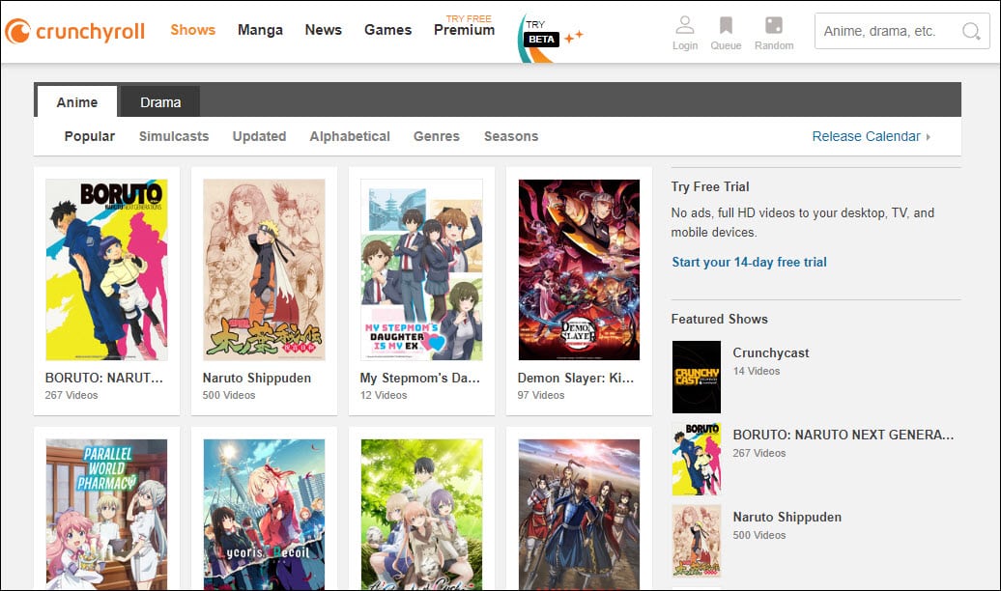Screen dimensions: 1001x591
Task: Open the Lycoris Recoil poster
Action: coord(265,515)
